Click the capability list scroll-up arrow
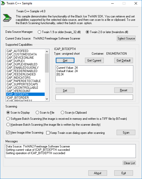Image resolution: width=142 pixels, height=179 pixels. 47,52
